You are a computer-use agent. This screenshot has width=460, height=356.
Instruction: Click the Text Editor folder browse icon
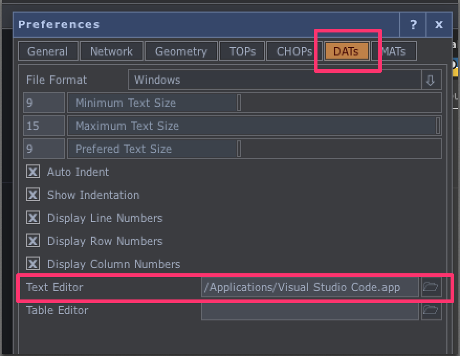[430, 287]
